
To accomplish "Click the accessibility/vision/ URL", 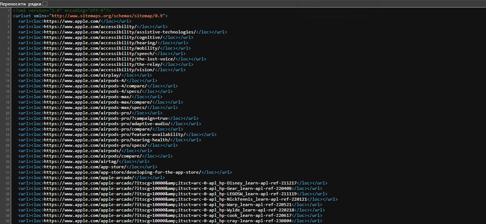I will 99,70.
